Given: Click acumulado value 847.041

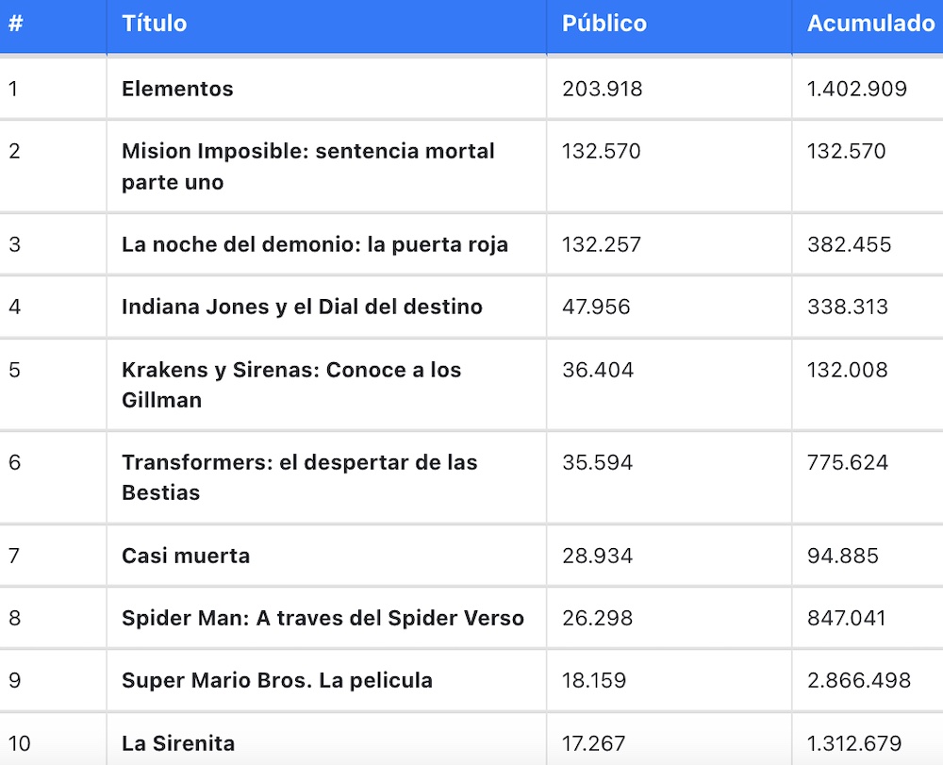Looking at the screenshot, I should pyautogui.click(x=847, y=618).
